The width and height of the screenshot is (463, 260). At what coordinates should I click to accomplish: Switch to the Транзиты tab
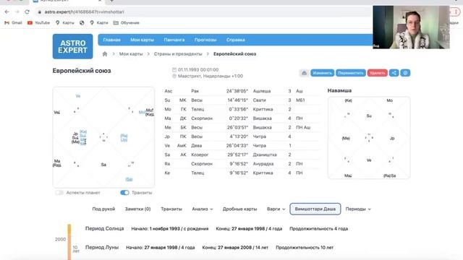click(171, 209)
